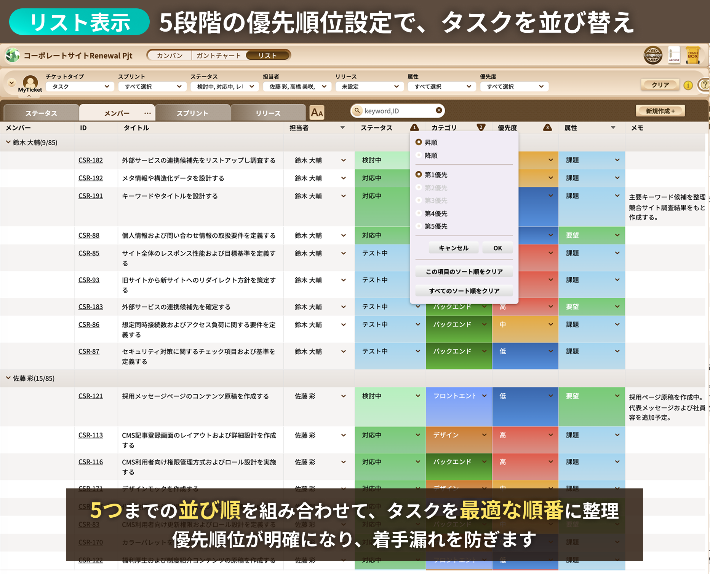710x574 pixels.
Task: Group by メンバー tab
Action: click(x=117, y=113)
